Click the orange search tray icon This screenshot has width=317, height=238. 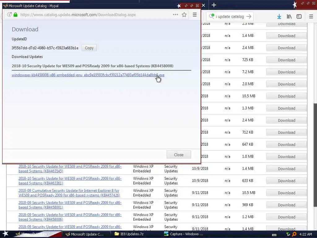point(294,234)
